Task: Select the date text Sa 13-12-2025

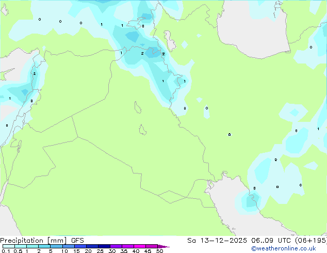Action: (217, 241)
